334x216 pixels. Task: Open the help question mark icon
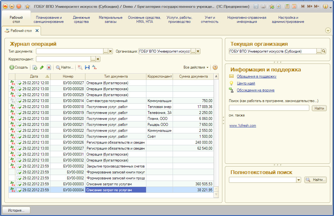pos(215,67)
